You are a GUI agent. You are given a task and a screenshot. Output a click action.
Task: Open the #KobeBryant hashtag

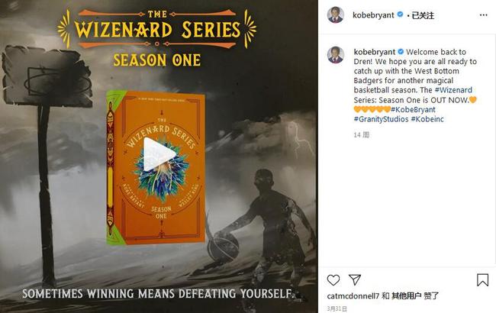pyautogui.click(x=413, y=109)
